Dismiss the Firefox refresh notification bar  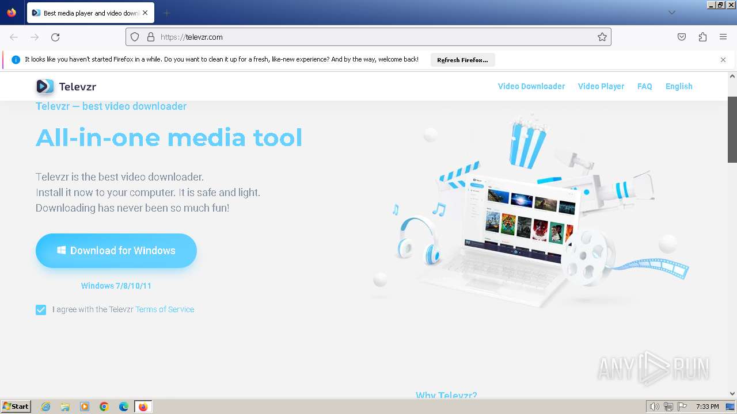[723, 60]
